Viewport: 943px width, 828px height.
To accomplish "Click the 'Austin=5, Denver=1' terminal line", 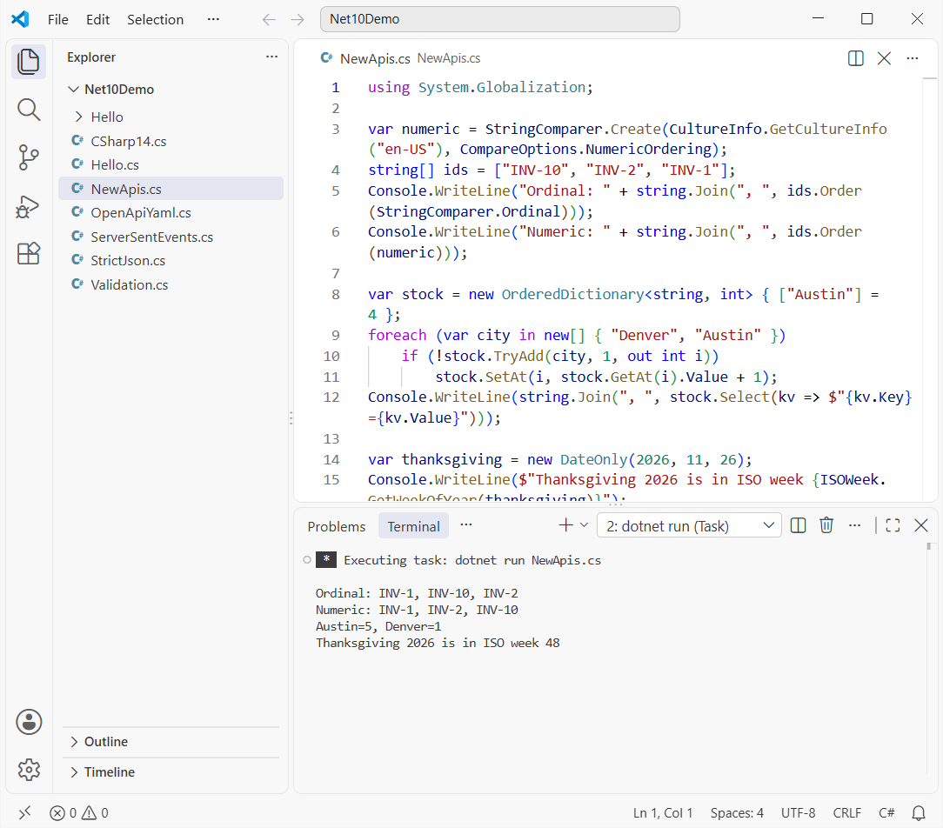I will tap(378, 626).
